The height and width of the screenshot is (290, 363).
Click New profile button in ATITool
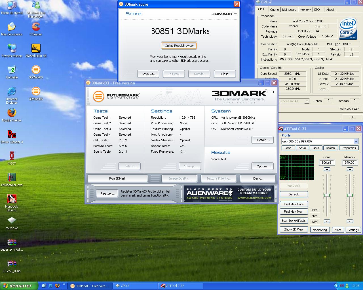(316, 148)
